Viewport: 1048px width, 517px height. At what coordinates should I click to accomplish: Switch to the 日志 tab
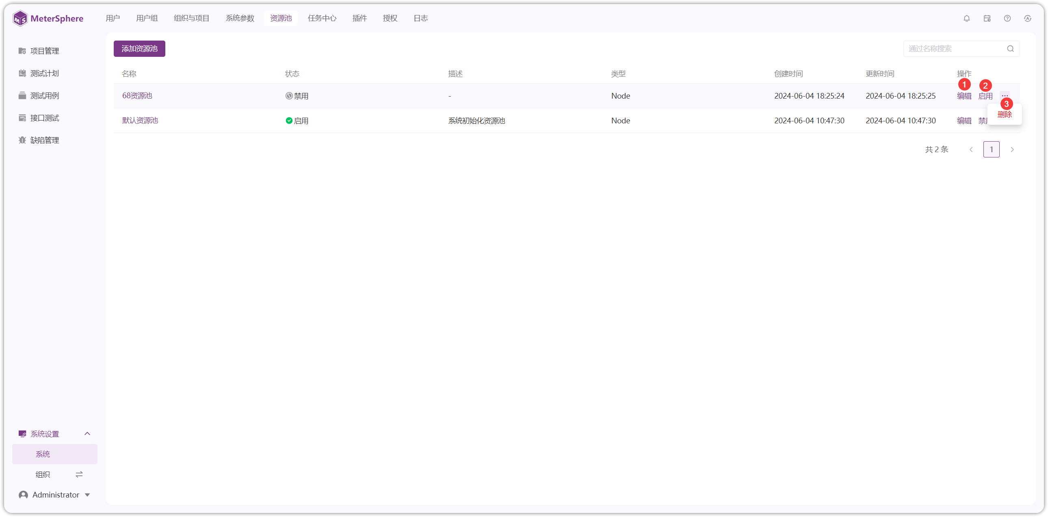421,18
